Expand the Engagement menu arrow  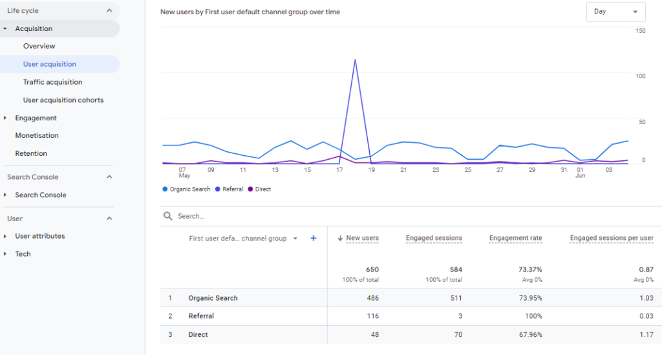[x=5, y=118]
